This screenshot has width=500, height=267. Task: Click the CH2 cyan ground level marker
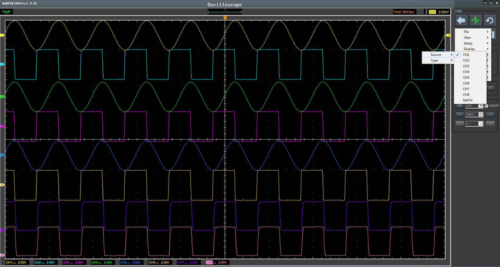coord(2,64)
